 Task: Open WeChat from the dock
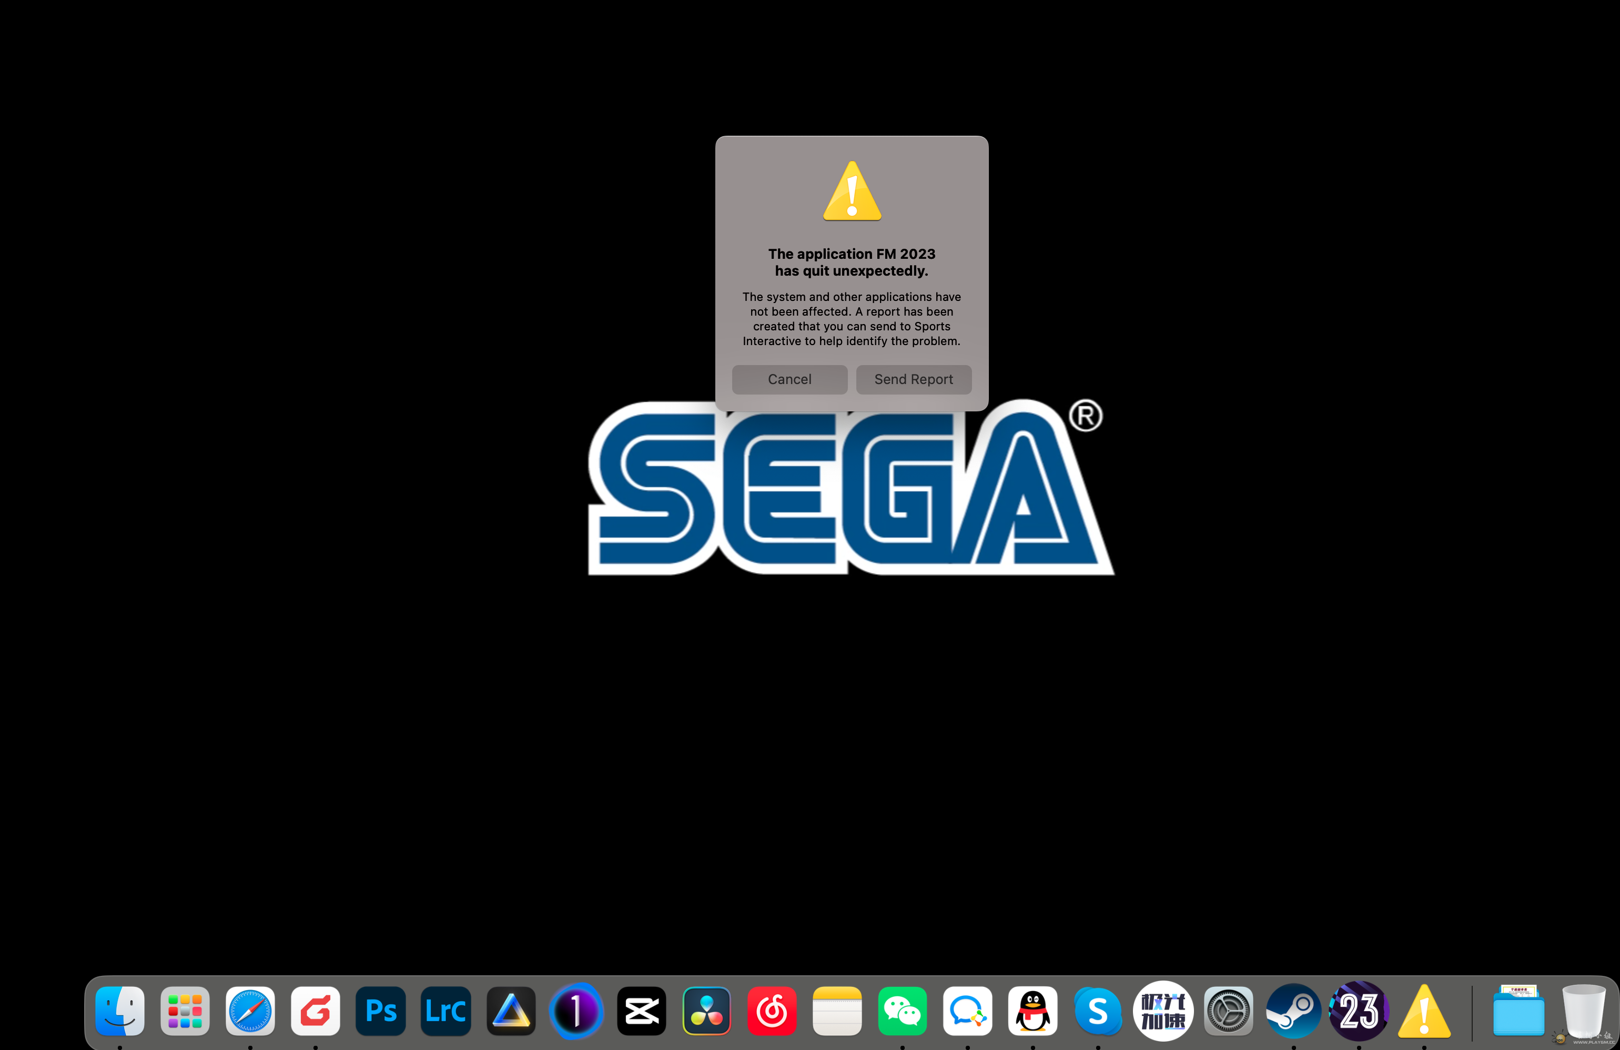point(903,1011)
